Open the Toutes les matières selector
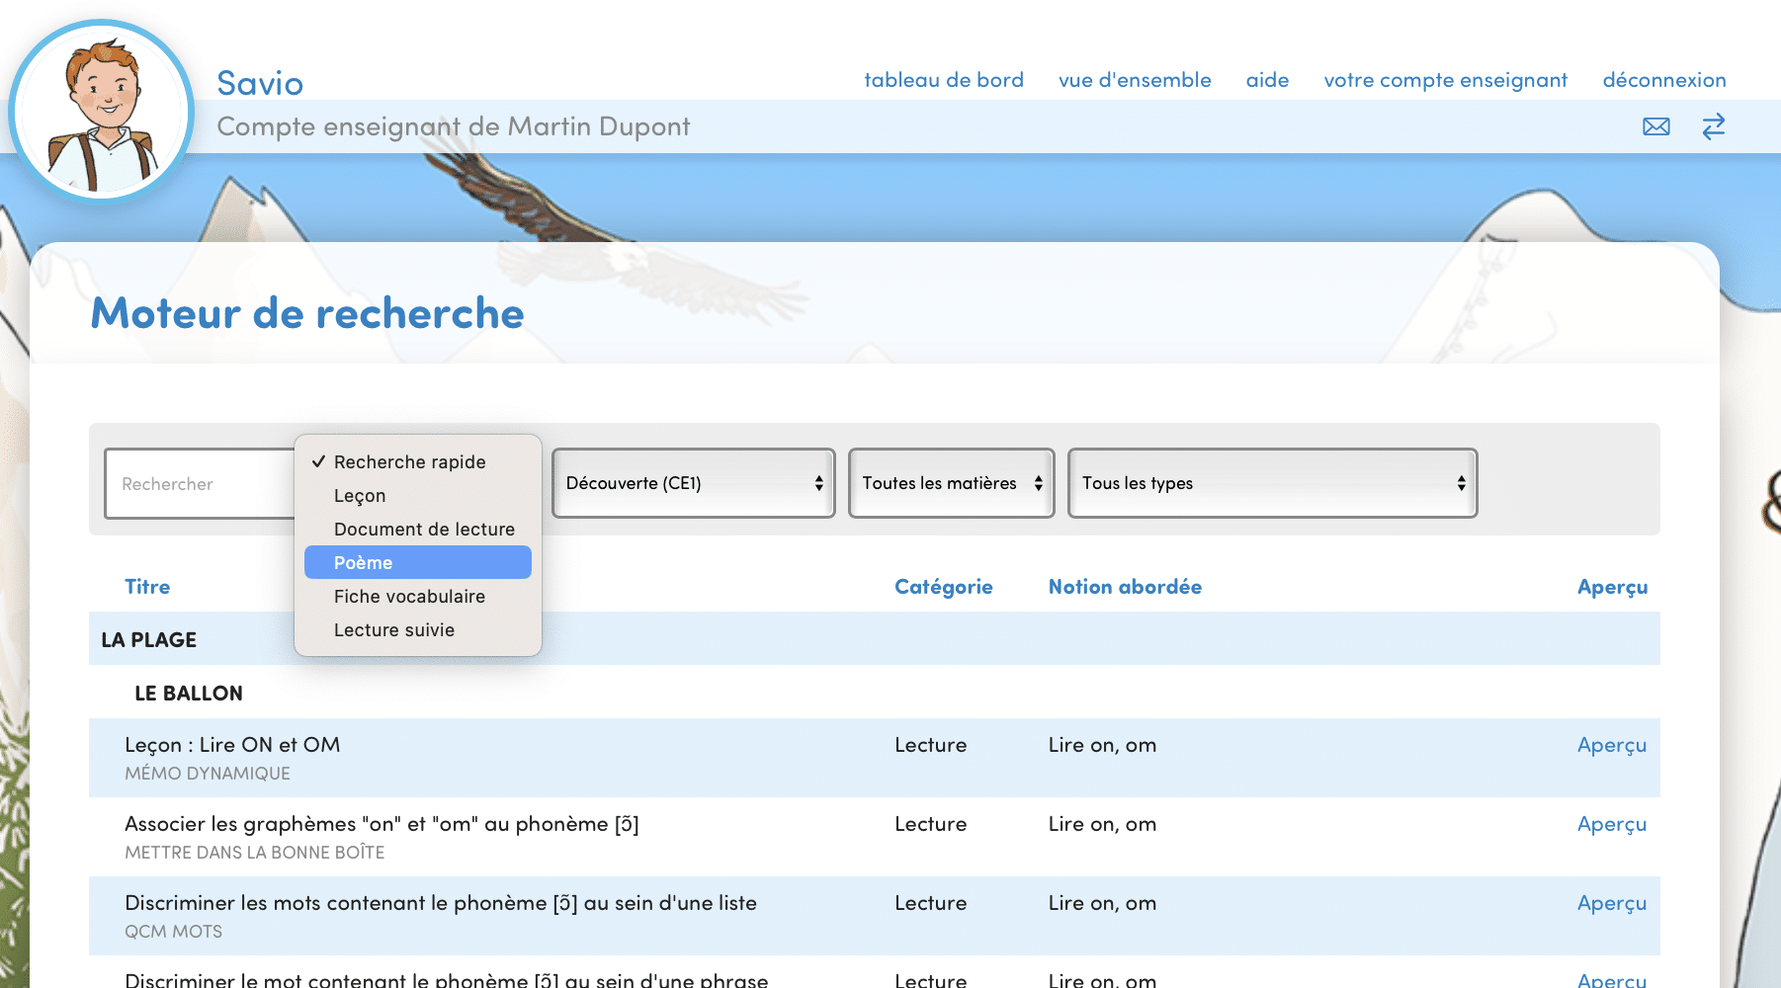 951,483
